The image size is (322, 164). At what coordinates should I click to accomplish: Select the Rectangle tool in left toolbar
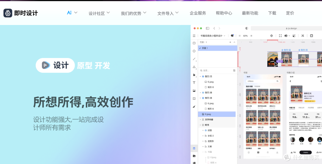194,43
